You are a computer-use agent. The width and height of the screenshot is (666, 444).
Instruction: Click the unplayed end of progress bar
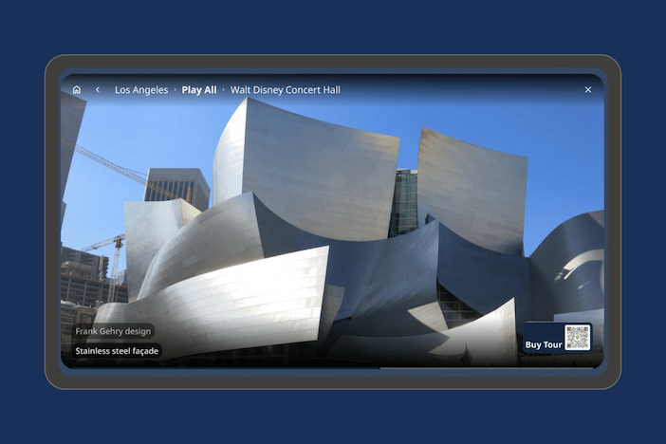493,367
